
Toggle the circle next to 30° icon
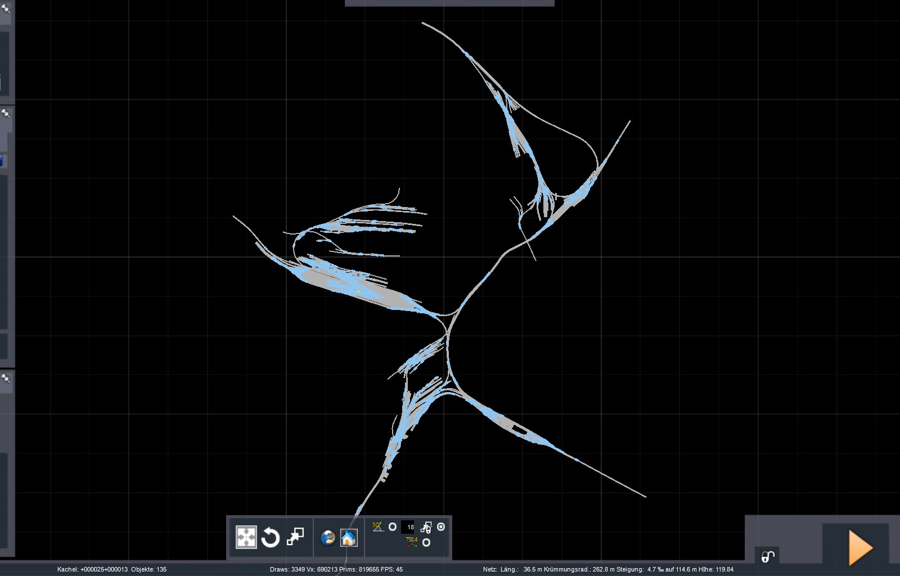pyautogui.click(x=393, y=527)
